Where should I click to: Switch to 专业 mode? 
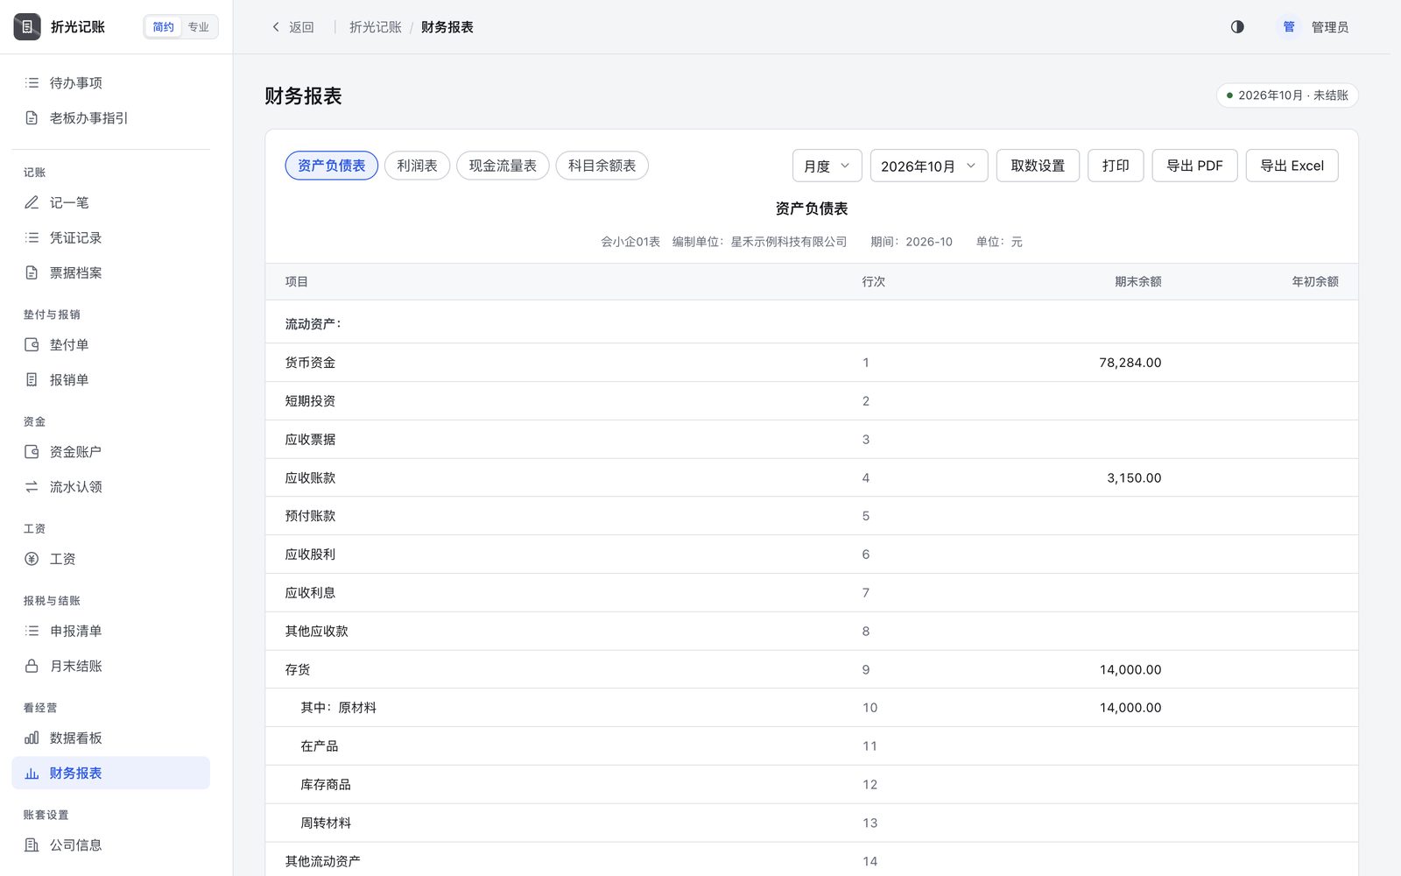[x=198, y=27]
